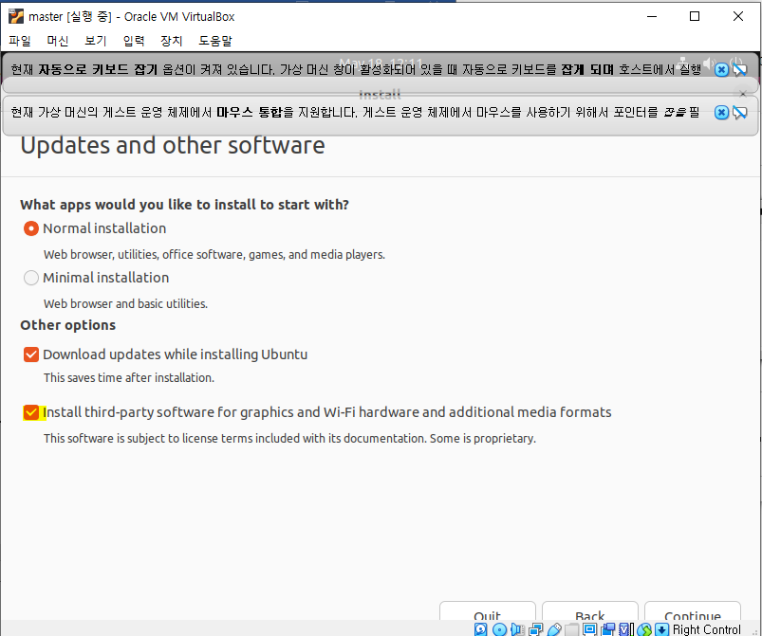Viewport: 762px width, 636px height.
Task: Open the 파일 menu
Action: click(x=20, y=41)
